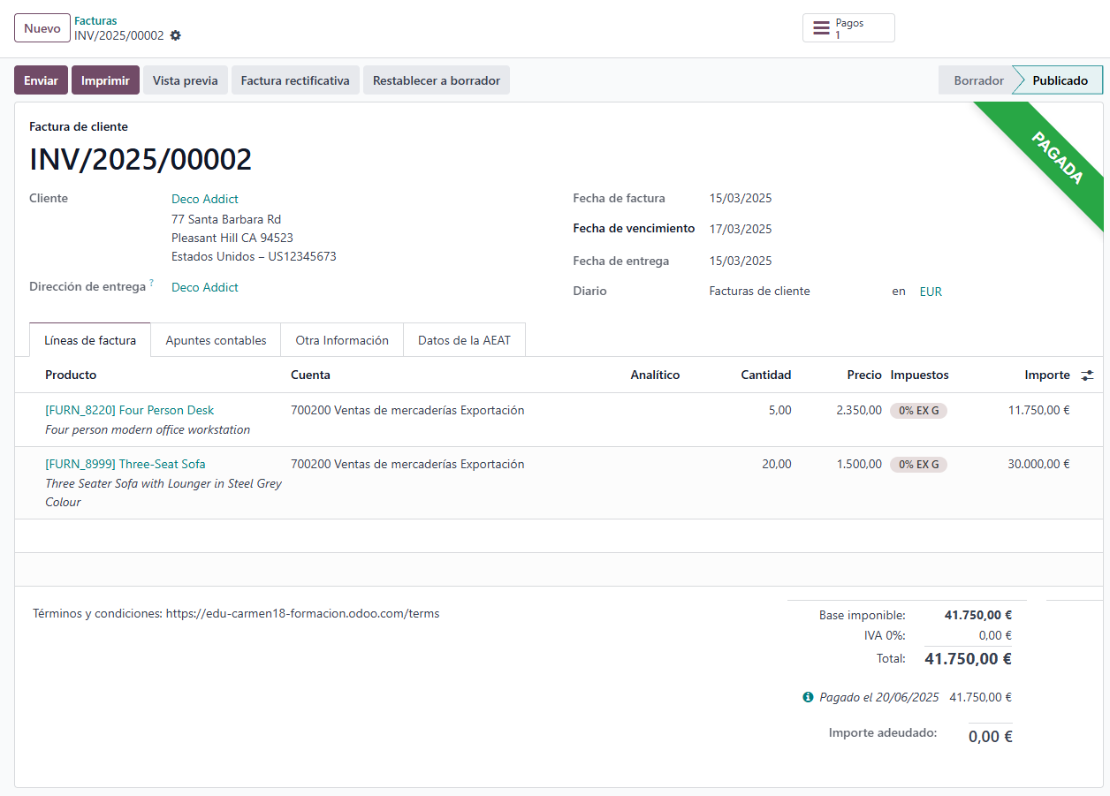Viewport: 1110px width, 796px height.
Task: Select the quantity 20,00 cell
Action: (777, 464)
